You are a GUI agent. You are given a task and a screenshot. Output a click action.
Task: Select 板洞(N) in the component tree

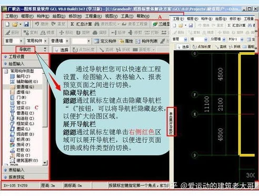[x=21, y=139]
